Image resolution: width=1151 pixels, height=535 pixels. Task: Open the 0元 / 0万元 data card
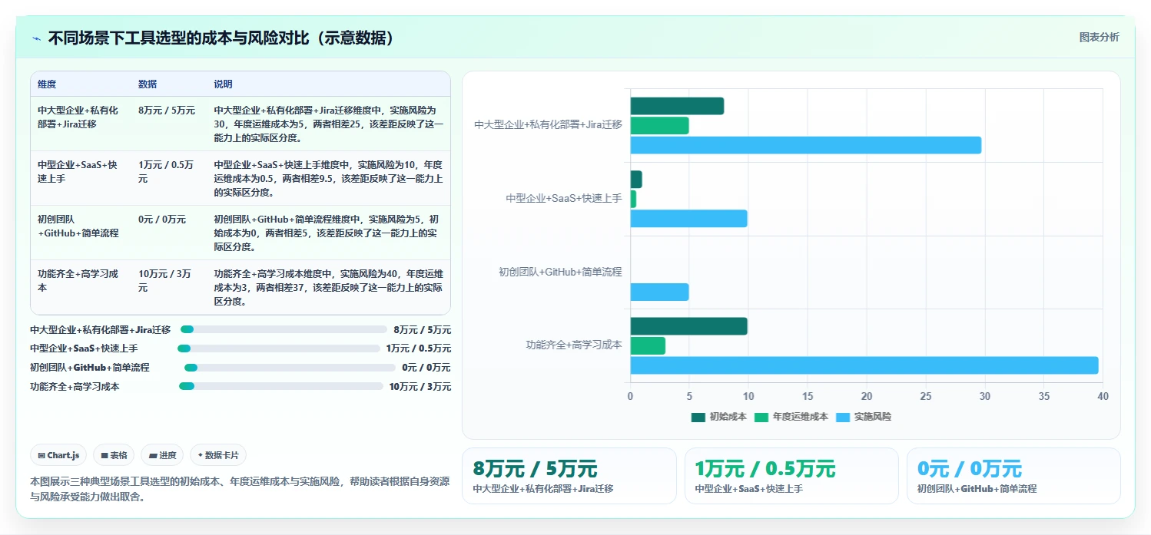(1013, 476)
